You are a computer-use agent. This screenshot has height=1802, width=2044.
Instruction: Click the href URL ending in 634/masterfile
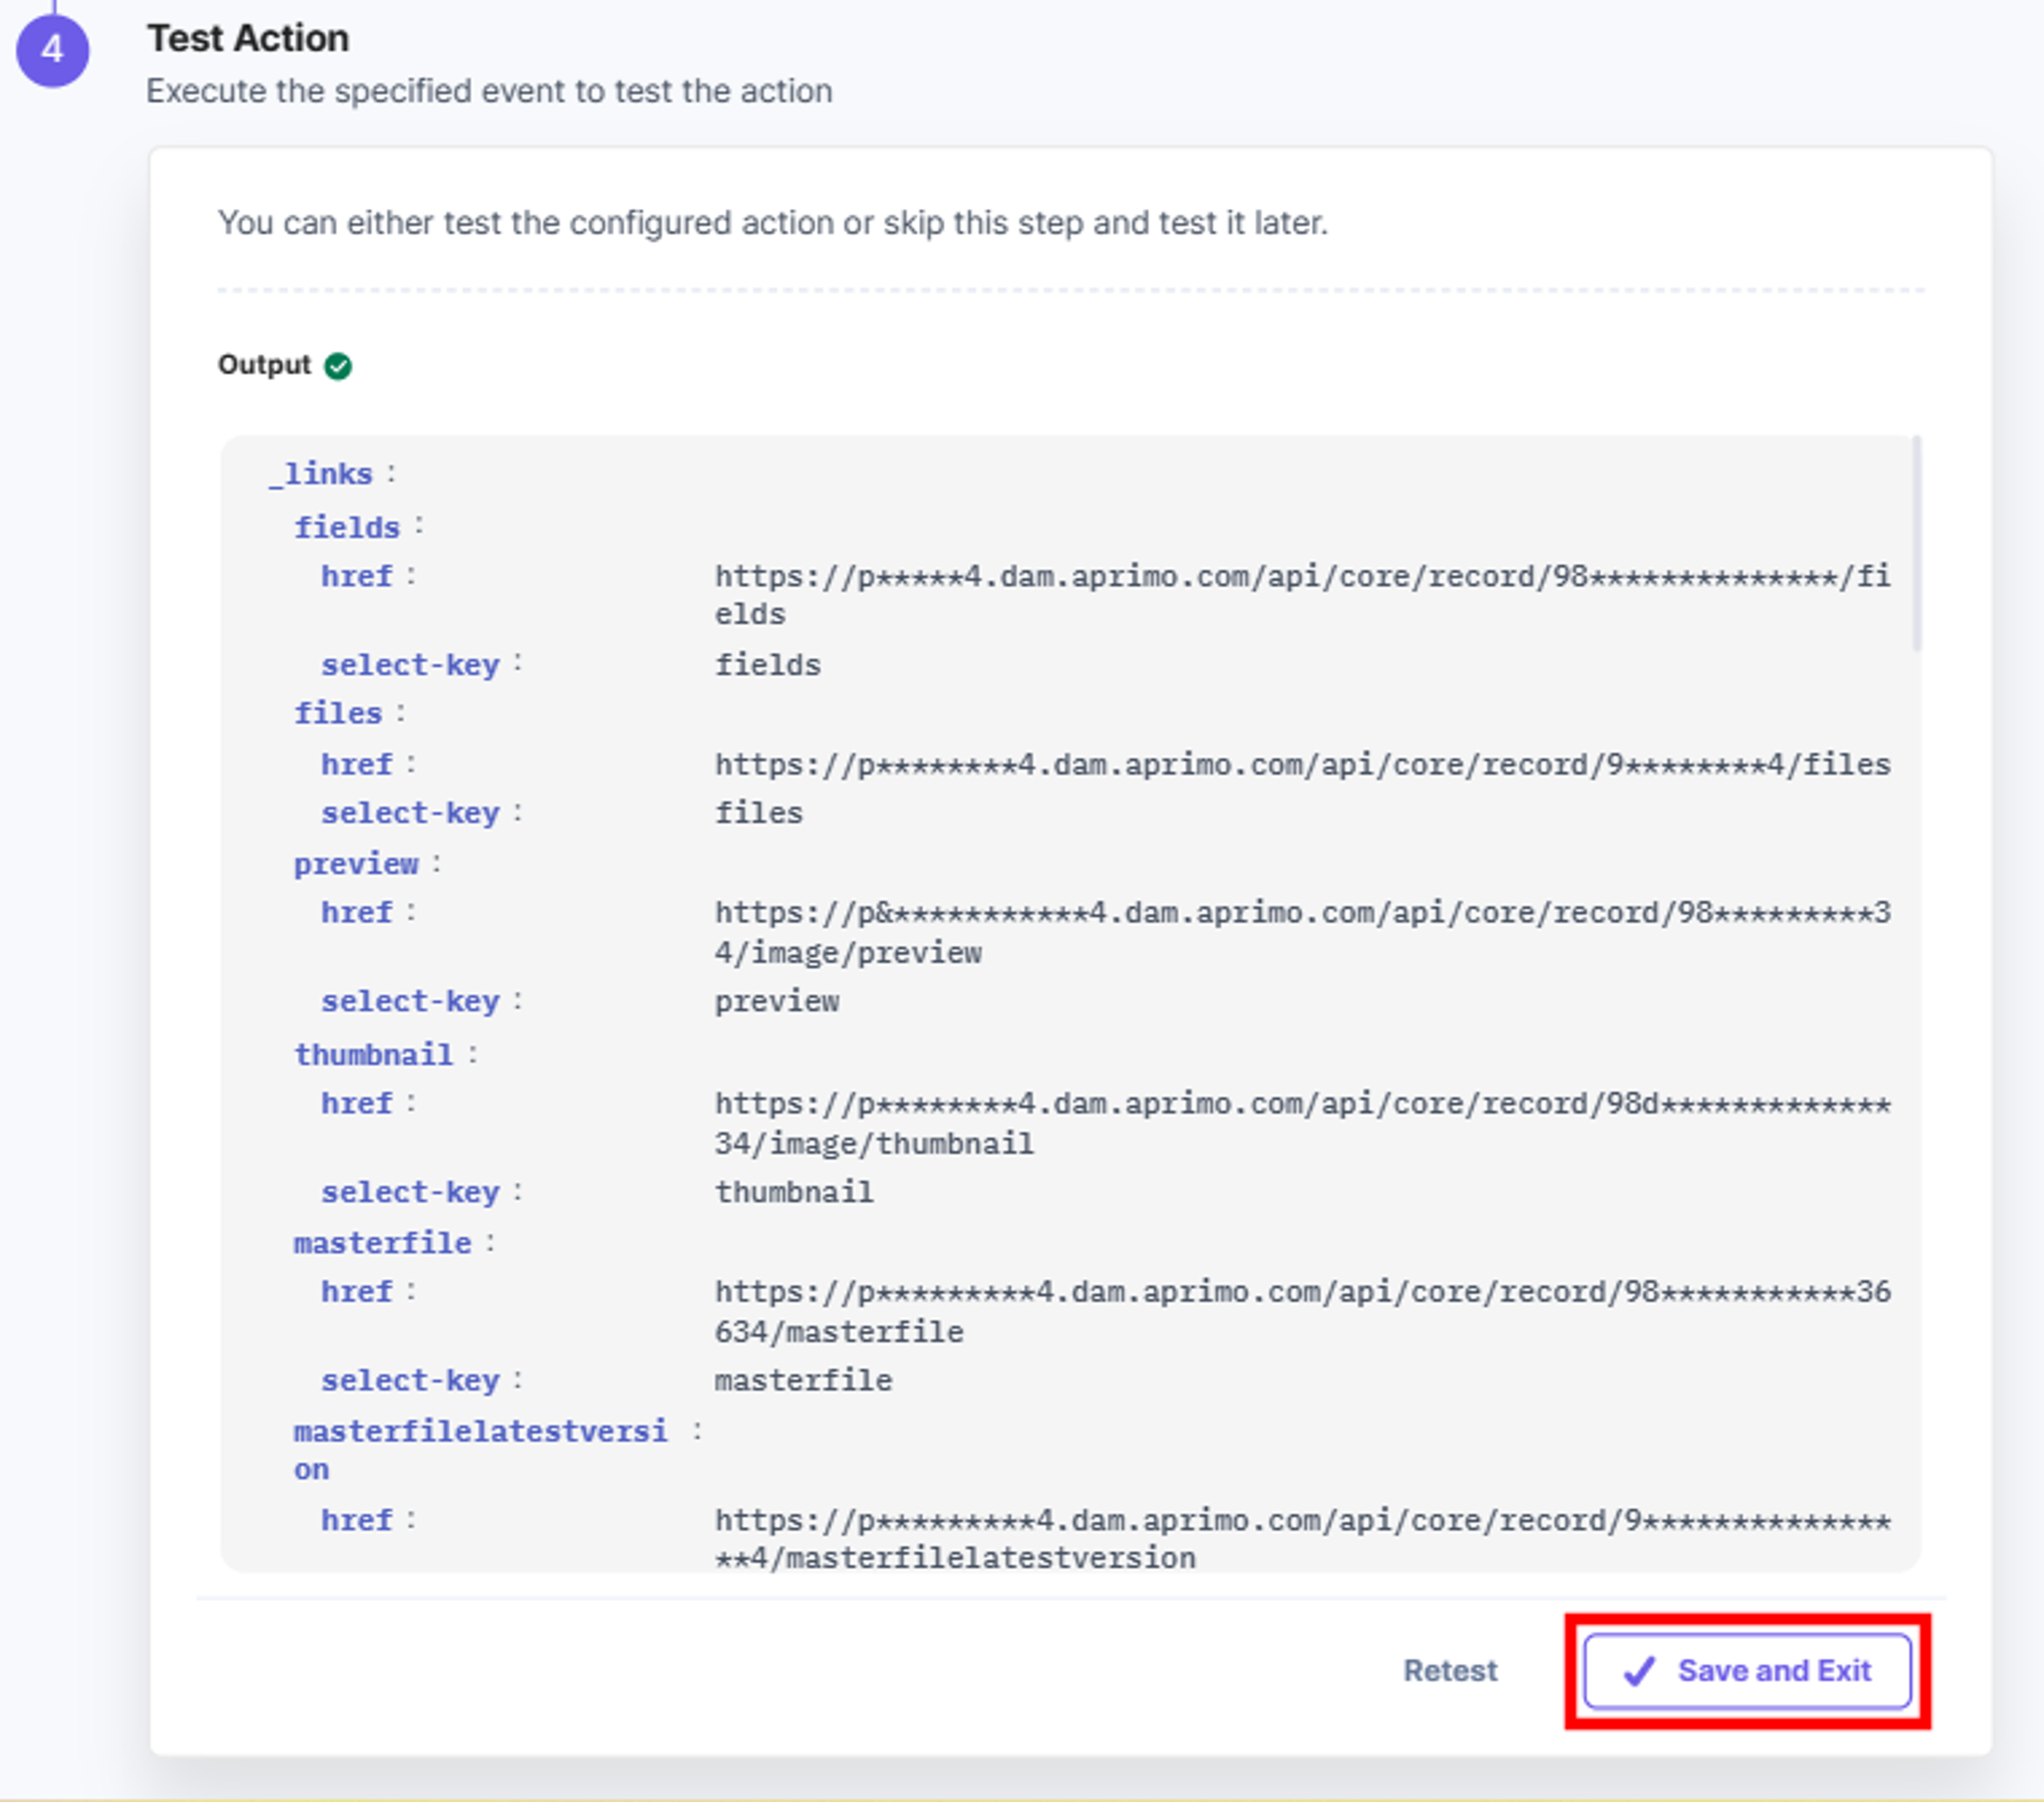(x=1302, y=1311)
